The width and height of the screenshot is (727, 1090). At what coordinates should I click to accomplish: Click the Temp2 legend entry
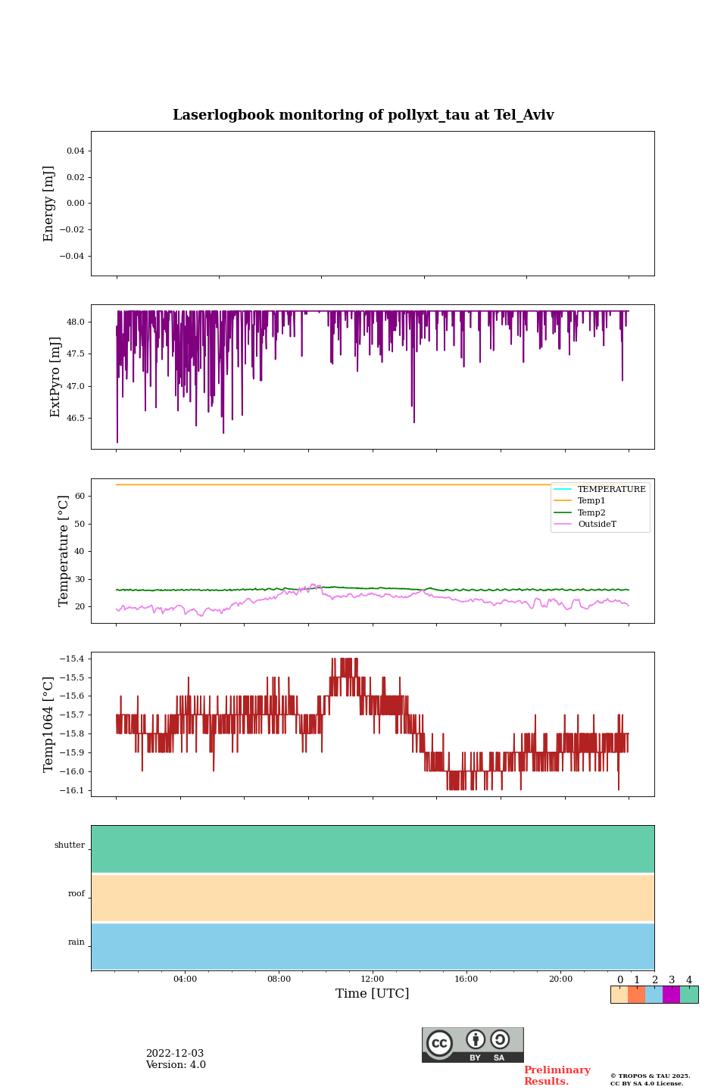click(x=580, y=512)
